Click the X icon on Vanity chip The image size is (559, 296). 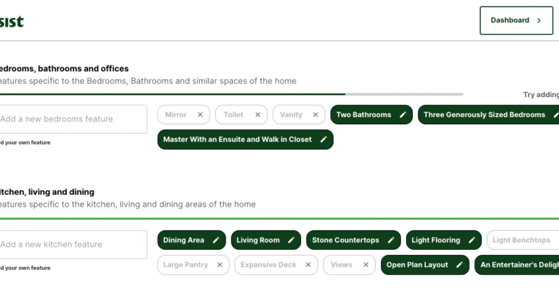point(315,114)
